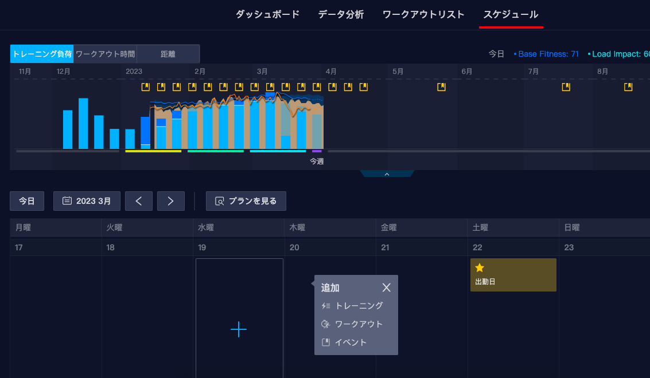Click the event flag icon in add popup
Screen dimensions: 650x378
coord(326,342)
